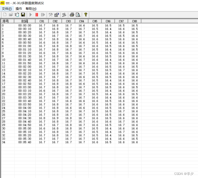Click CH7 value 16.7 in row 31
Screen dimensions: 198x178
(x=121, y=132)
